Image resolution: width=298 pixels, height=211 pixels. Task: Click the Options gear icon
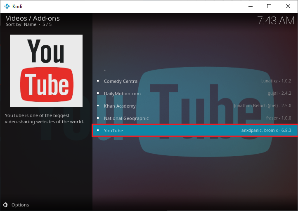5,205
